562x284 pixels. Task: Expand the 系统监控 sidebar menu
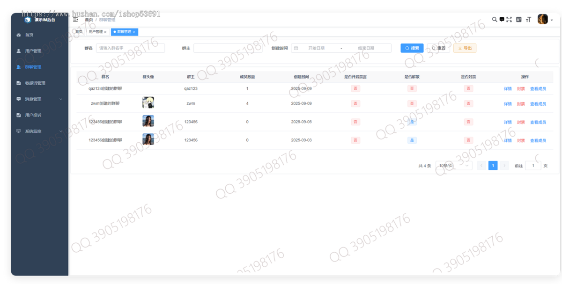pos(40,131)
